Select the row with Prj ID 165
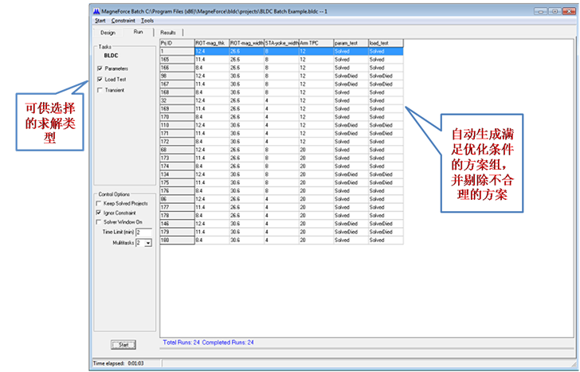The image size is (580, 372). click(x=176, y=60)
